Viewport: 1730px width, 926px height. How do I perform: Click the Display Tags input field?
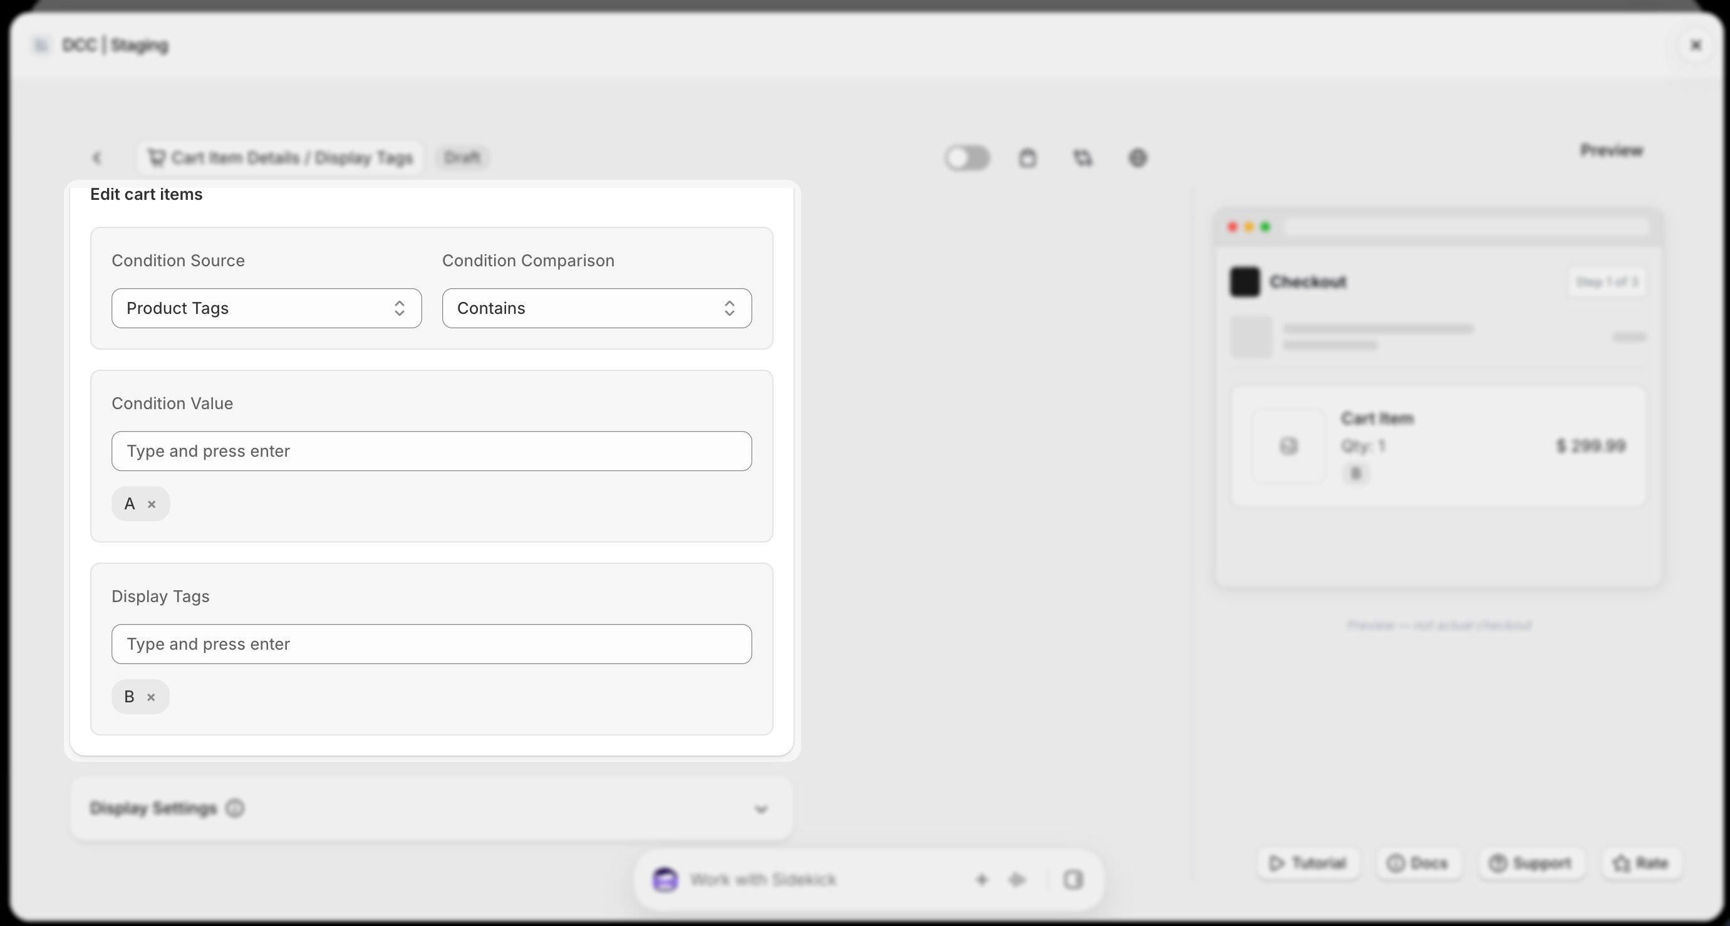pos(432,644)
